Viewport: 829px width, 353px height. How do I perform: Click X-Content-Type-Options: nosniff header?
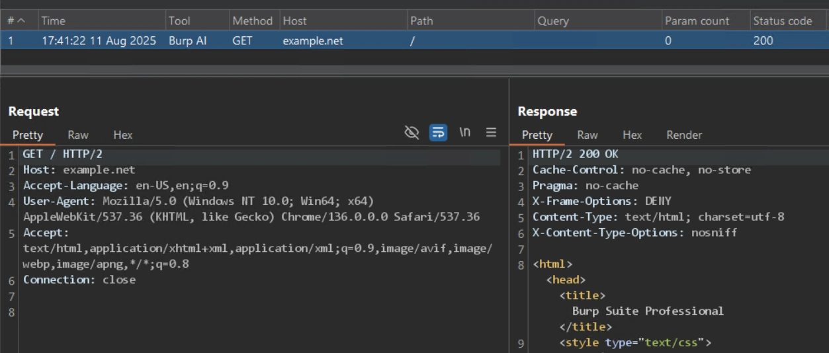coord(634,233)
